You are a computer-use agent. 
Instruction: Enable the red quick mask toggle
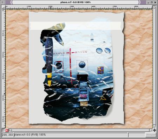coord(7,130)
